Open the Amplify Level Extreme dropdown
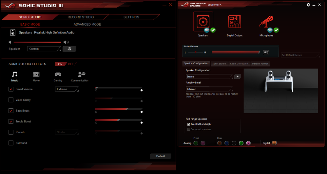Viewport: 327px width, 174px height. (x=209, y=89)
